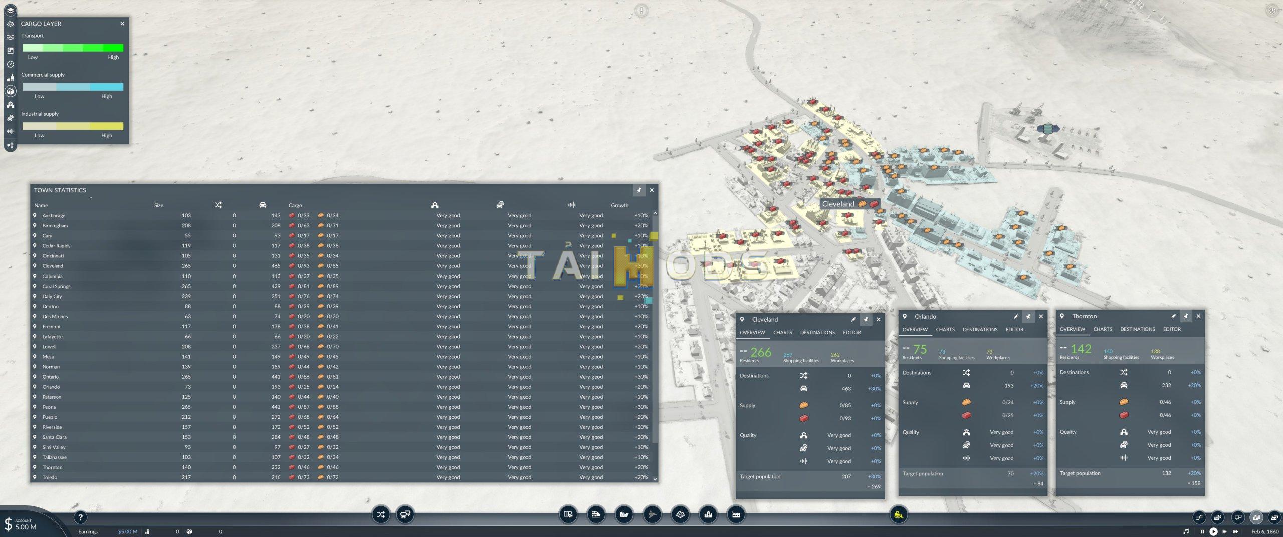The width and height of the screenshot is (1283, 537).
Task: Sort town statistics by Name column
Action: click(x=41, y=205)
